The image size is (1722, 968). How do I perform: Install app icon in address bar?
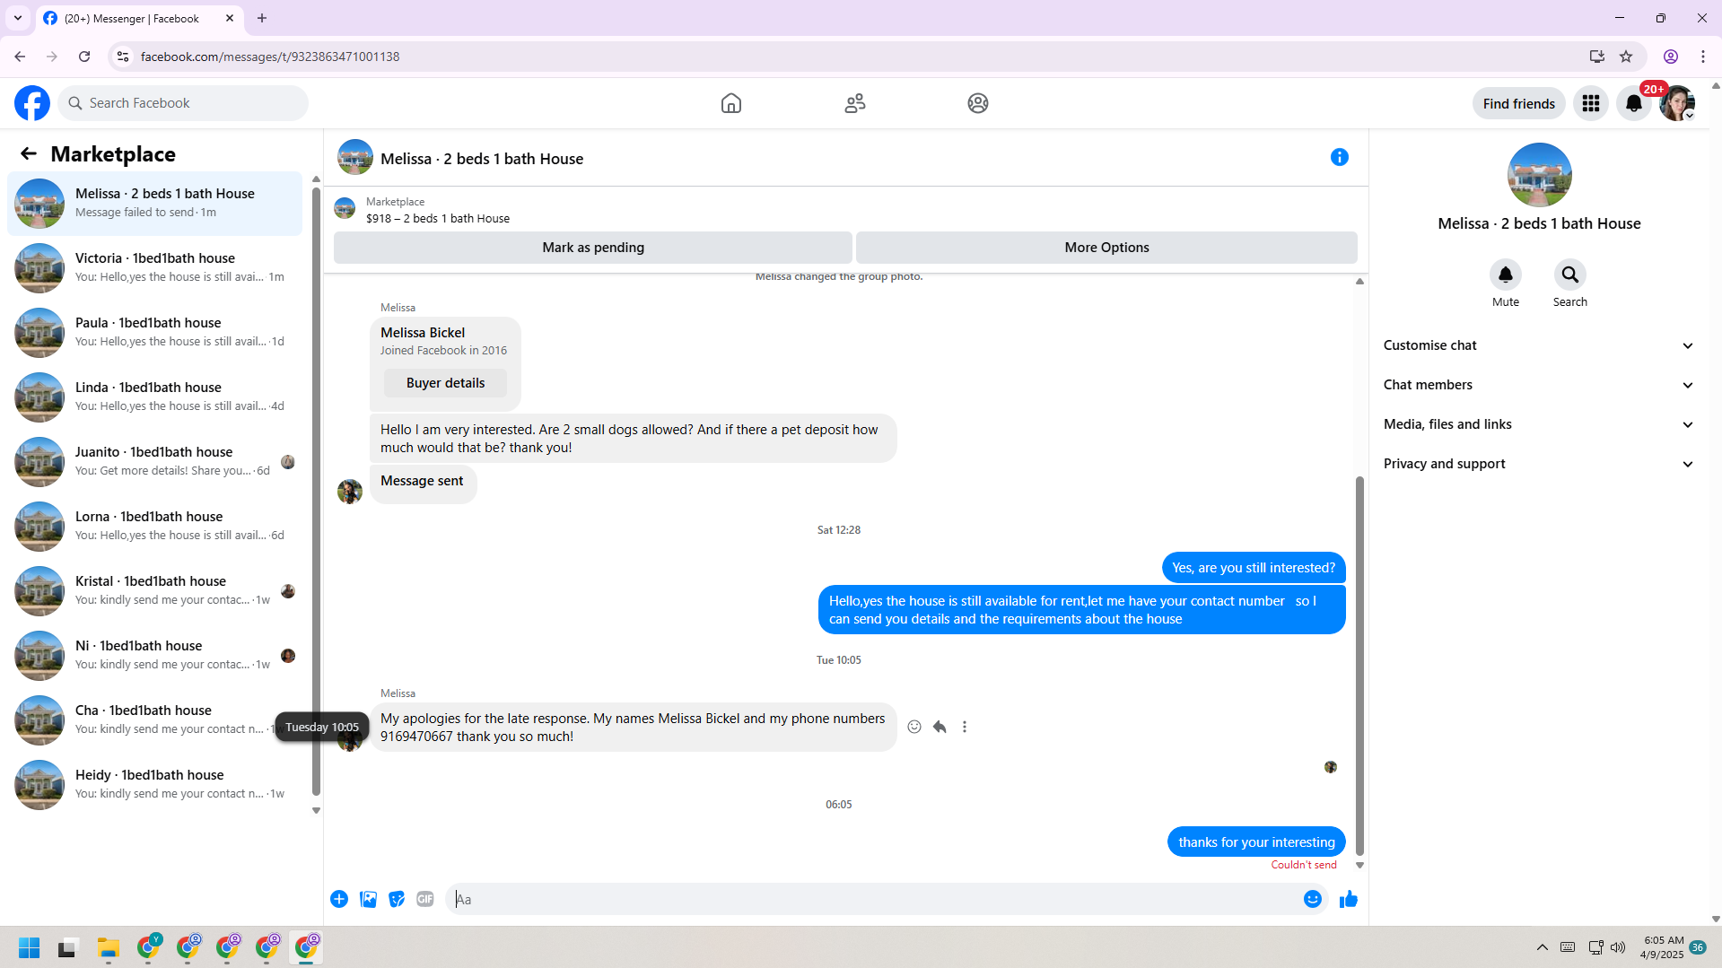coord(1597,57)
